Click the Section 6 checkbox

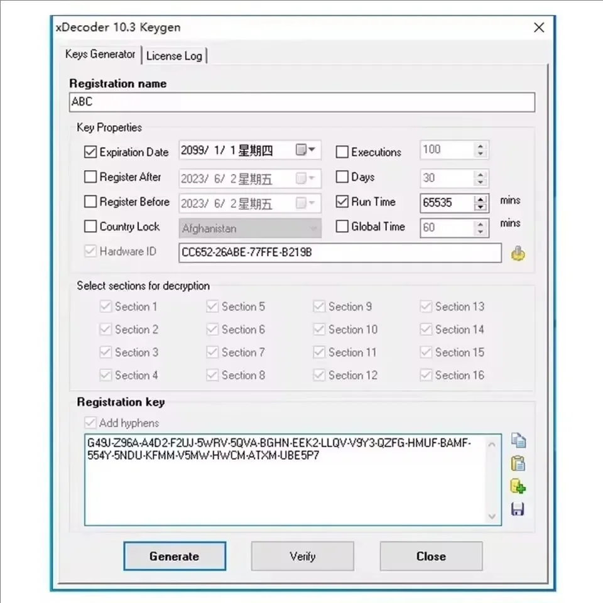(212, 329)
